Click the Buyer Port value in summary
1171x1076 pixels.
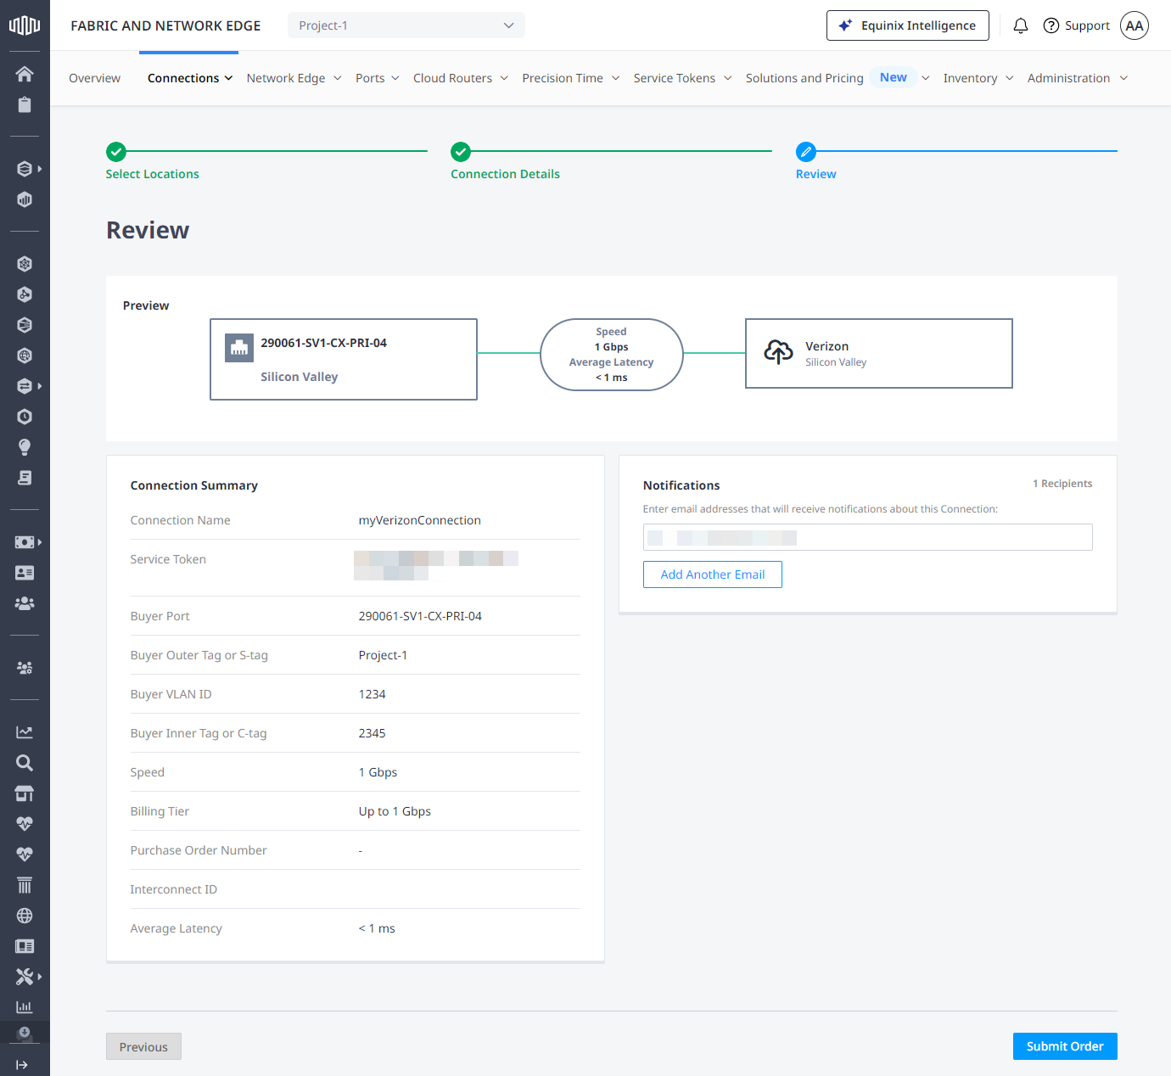tap(420, 616)
